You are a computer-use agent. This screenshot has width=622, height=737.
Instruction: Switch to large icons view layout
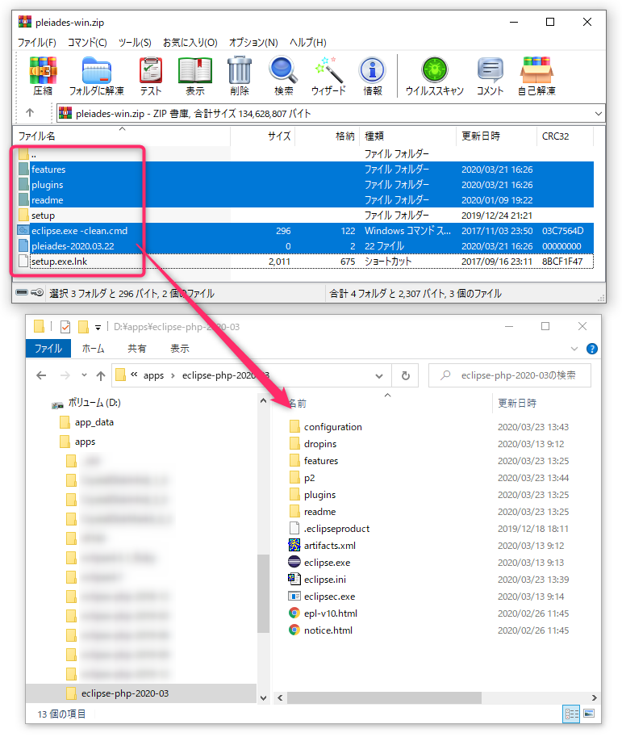589,714
